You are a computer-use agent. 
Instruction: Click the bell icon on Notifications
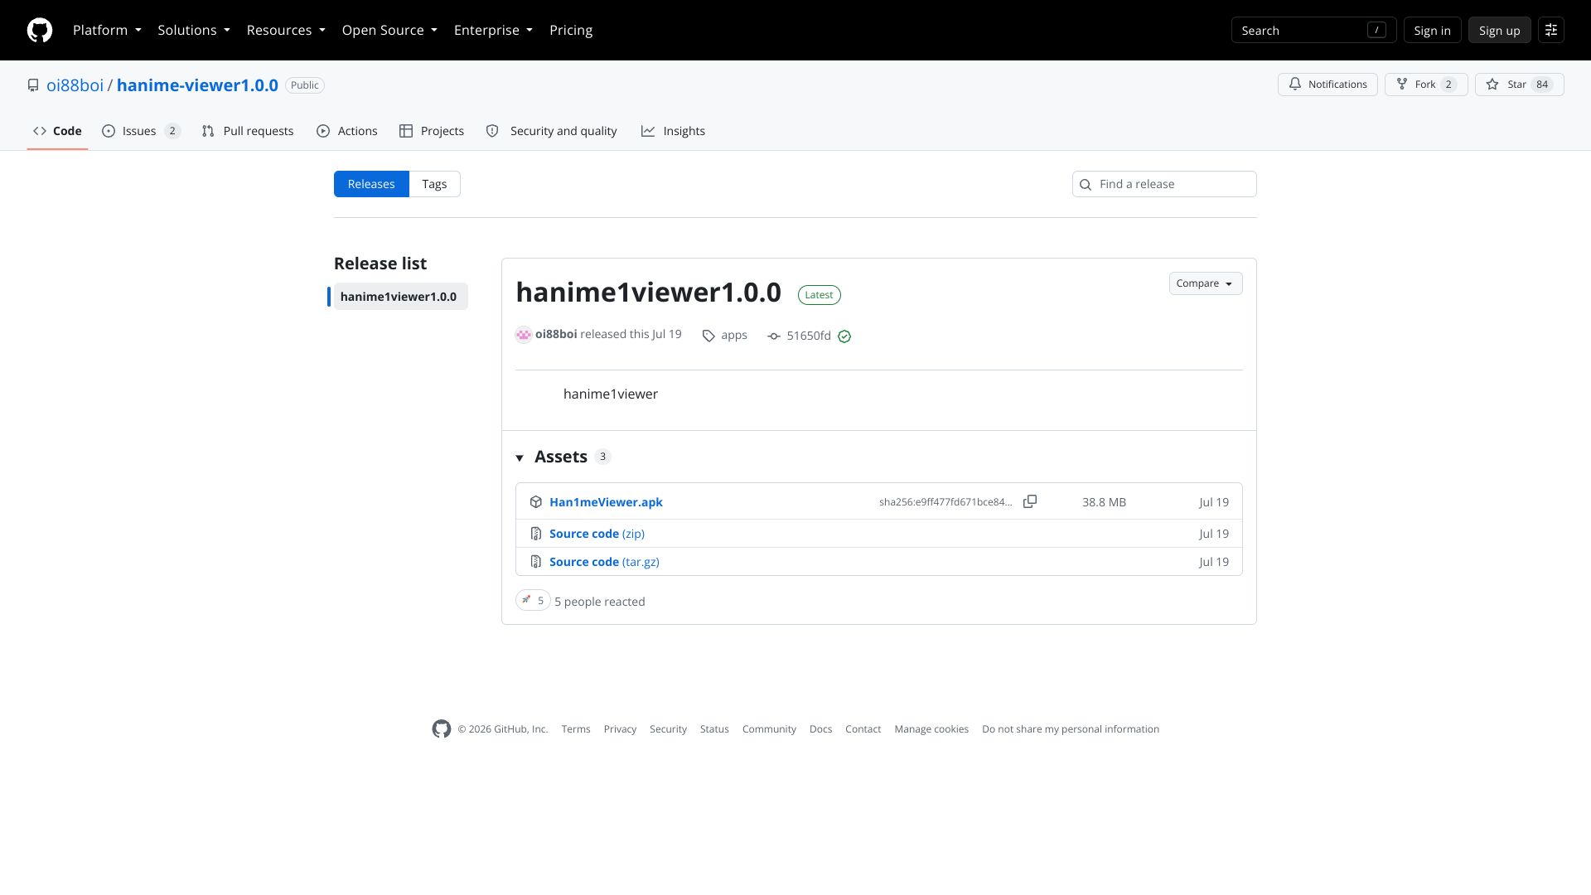pyautogui.click(x=1295, y=84)
